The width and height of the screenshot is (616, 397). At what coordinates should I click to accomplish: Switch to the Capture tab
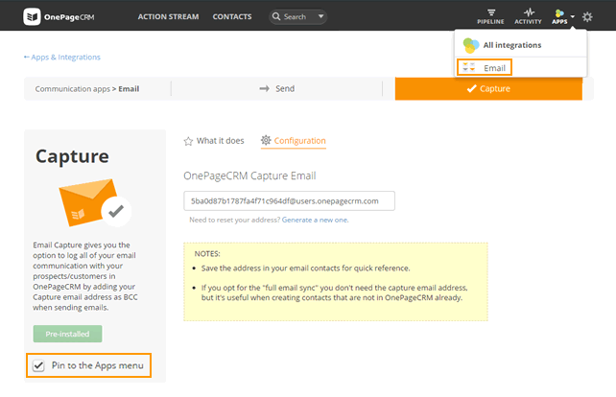point(488,89)
